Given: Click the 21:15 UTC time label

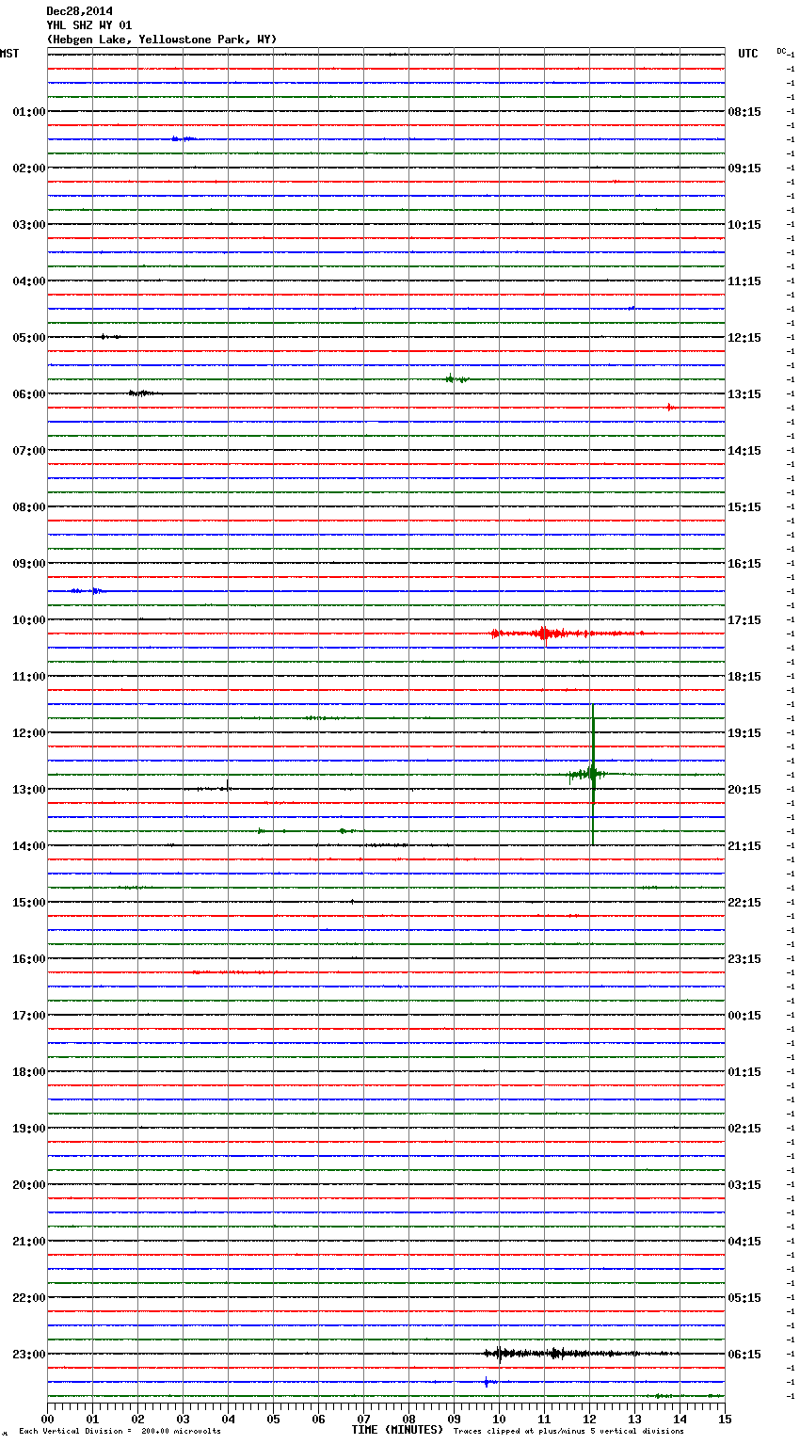Looking at the screenshot, I should (744, 846).
